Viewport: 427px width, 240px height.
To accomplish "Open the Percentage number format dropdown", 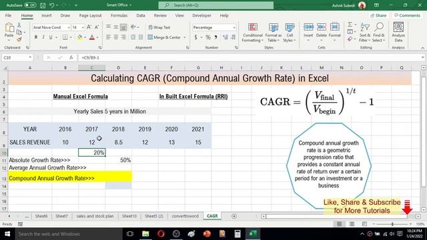I will pos(234,27).
